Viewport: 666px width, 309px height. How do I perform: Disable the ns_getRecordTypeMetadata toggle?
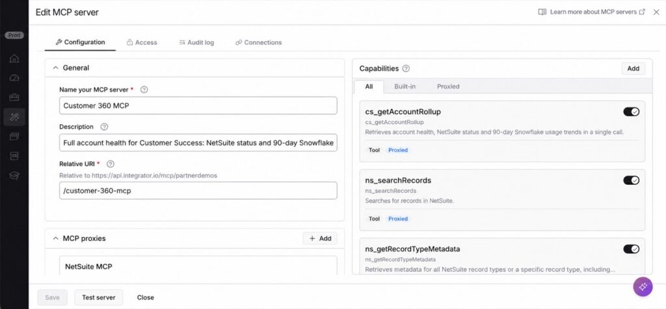click(631, 249)
